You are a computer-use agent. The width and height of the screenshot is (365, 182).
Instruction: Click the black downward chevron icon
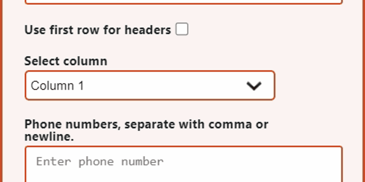pos(254,86)
